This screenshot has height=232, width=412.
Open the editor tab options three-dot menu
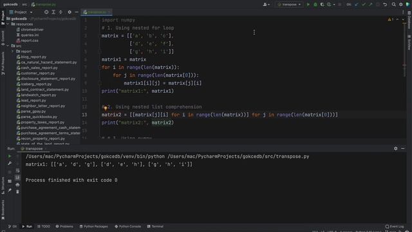point(403,12)
